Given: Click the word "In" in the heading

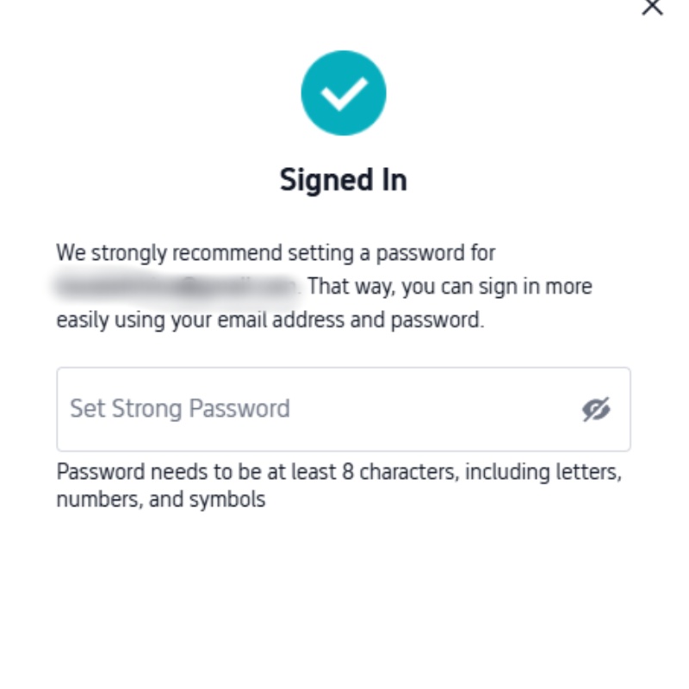Looking at the screenshot, I should (x=392, y=181).
